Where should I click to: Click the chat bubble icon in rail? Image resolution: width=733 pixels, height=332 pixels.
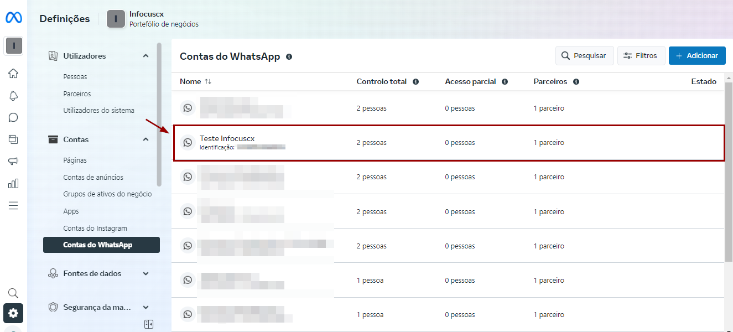pyautogui.click(x=13, y=117)
